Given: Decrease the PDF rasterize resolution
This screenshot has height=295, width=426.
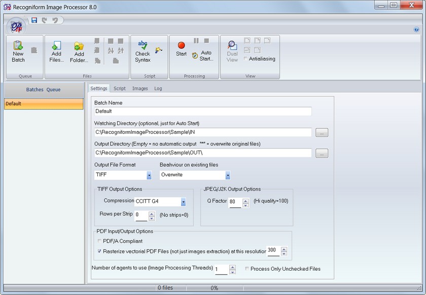Looking at the screenshot, I should point(284,254).
